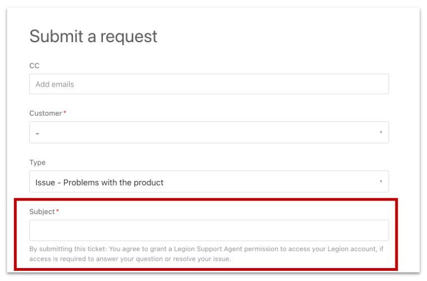
Task: Open the Type dropdown
Action: point(208,182)
